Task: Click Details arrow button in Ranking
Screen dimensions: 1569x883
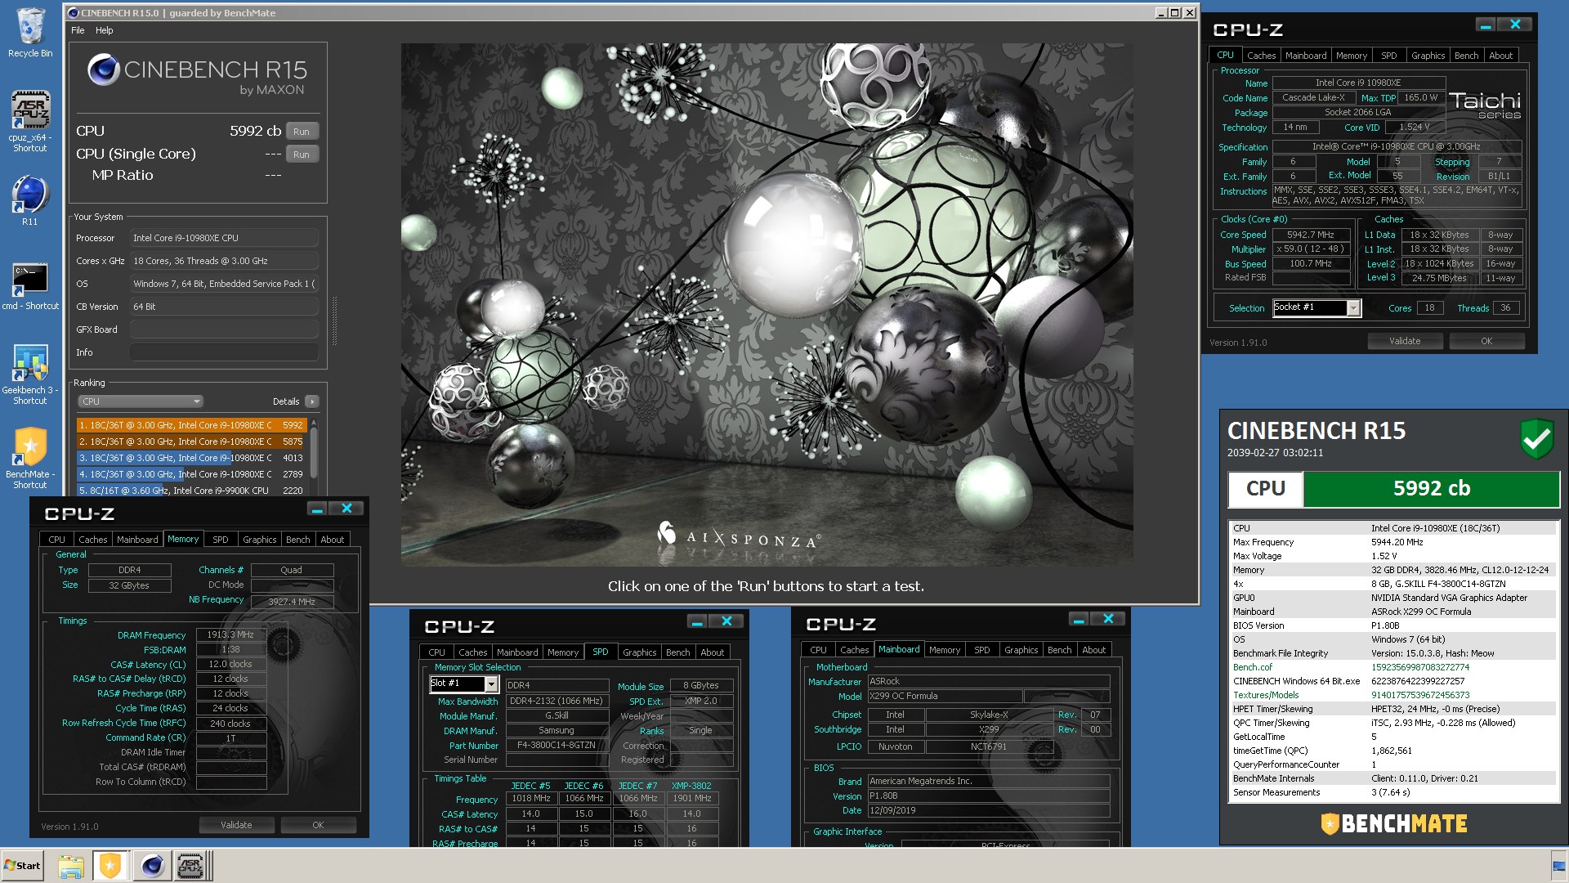Action: 312,401
